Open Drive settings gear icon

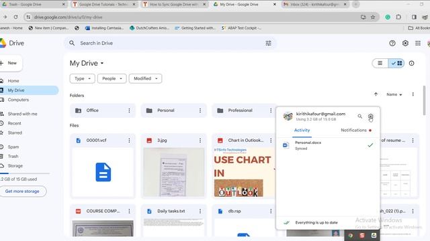click(405, 43)
